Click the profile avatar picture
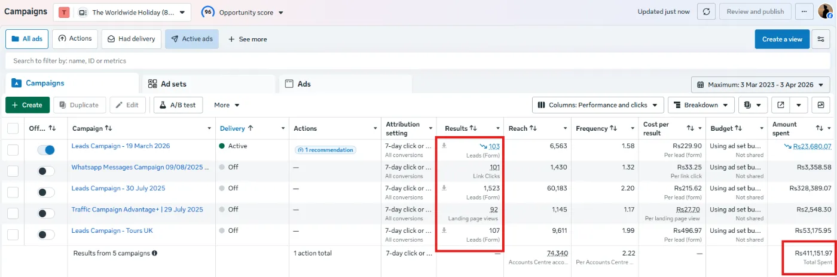This screenshot has height=277, width=837. point(825,11)
